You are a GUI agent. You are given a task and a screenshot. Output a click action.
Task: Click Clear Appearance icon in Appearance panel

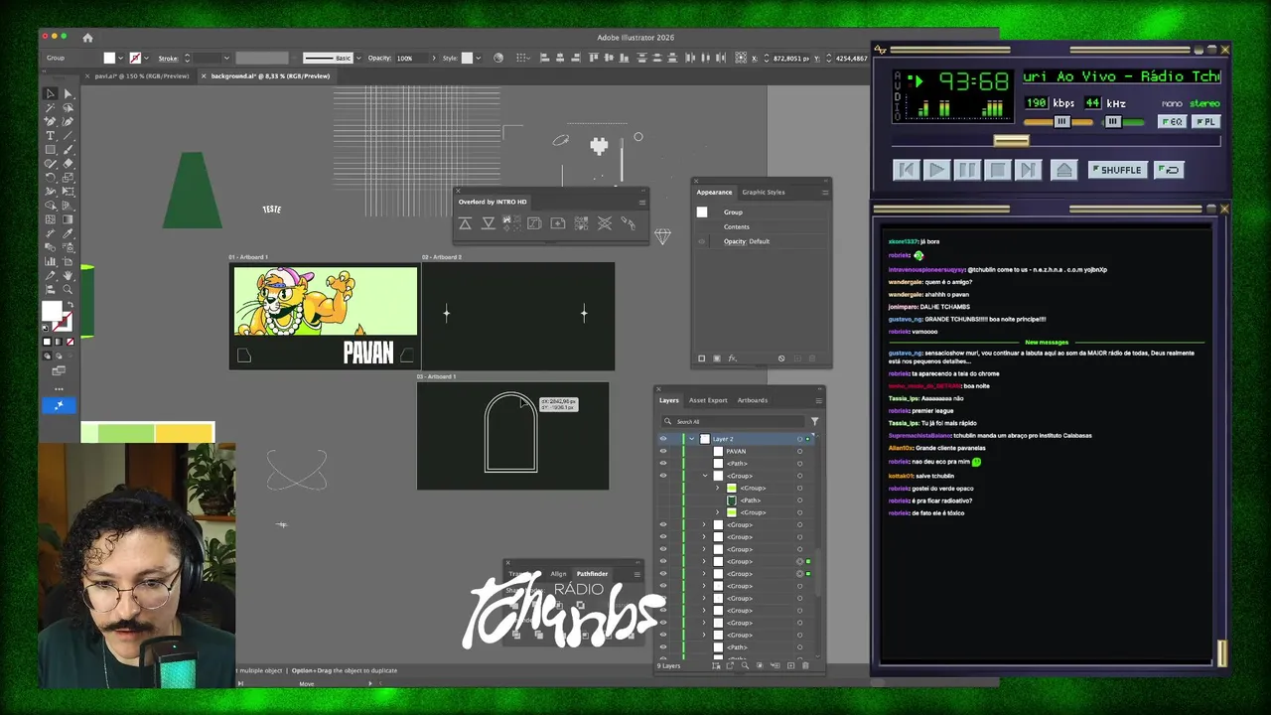(781, 358)
